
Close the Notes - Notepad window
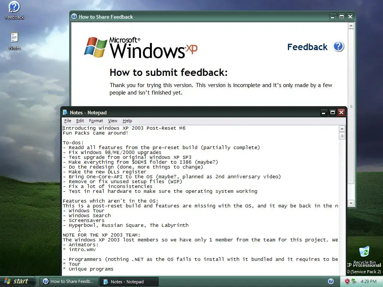coord(341,112)
